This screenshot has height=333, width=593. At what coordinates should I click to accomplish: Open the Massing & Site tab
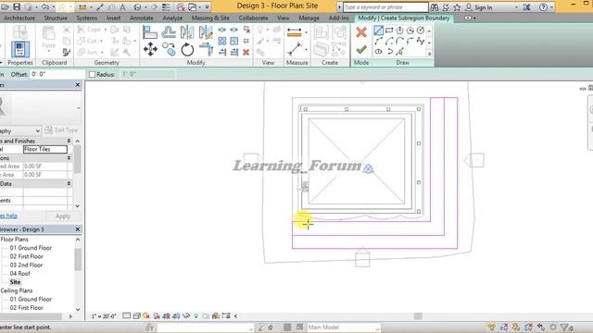(210, 18)
